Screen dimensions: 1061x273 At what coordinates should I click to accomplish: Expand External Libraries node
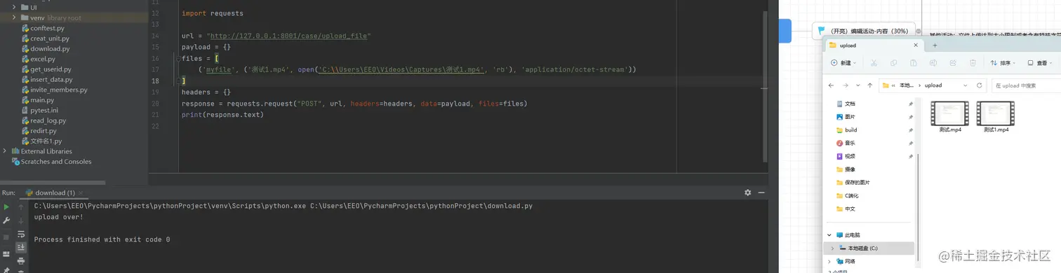click(x=5, y=151)
